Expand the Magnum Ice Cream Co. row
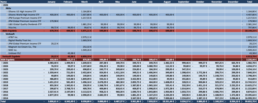The image size is (258, 103). (x=7, y=47)
